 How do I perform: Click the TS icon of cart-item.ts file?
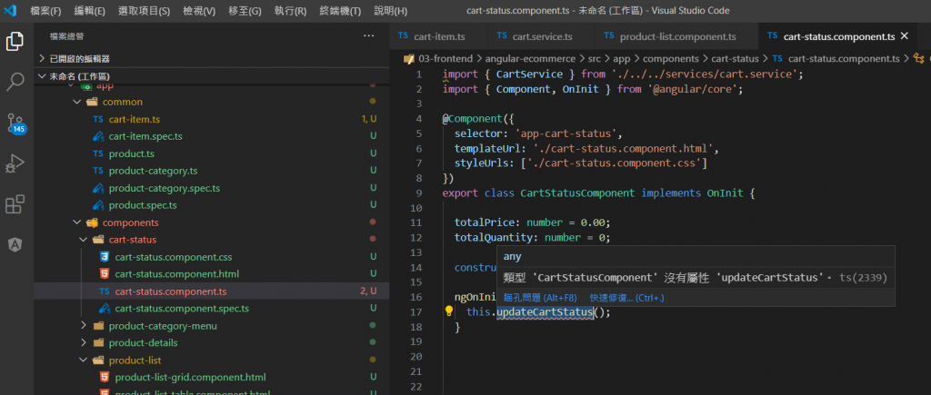[98, 119]
